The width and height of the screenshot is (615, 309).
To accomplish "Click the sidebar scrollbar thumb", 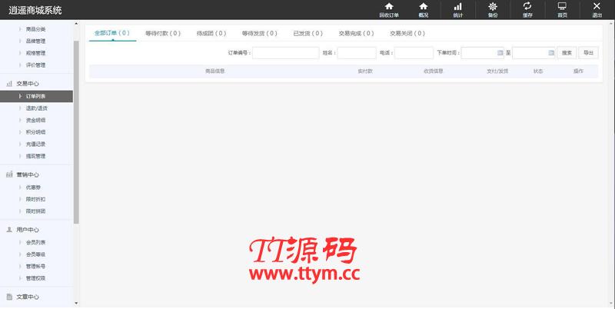I will coord(76,132).
